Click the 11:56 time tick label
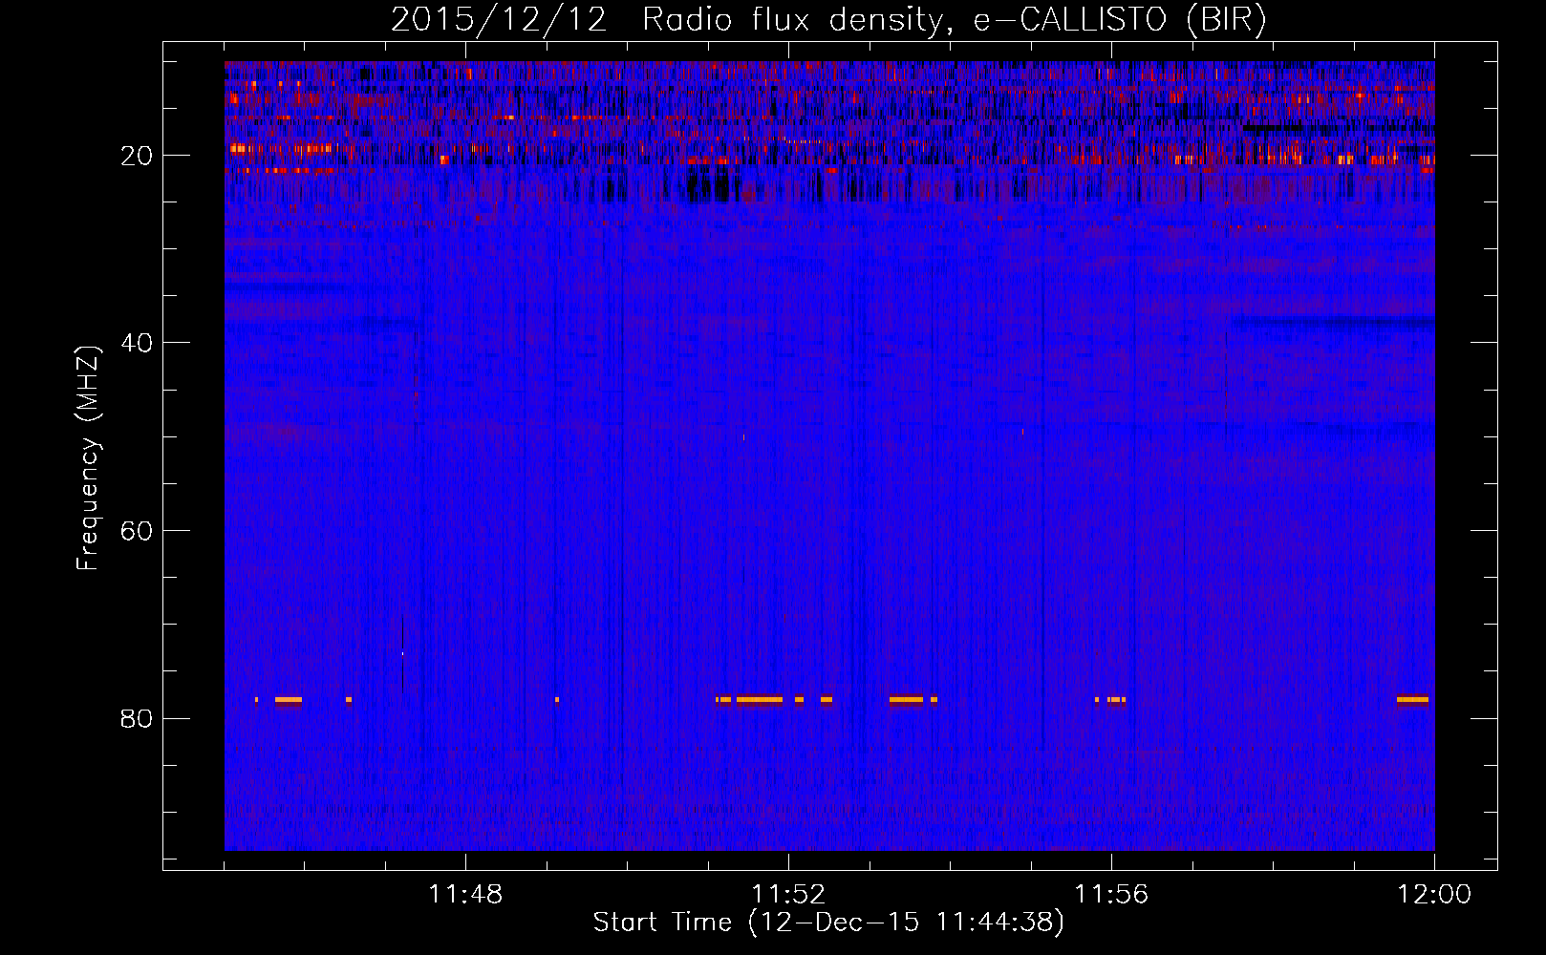 tap(1111, 895)
